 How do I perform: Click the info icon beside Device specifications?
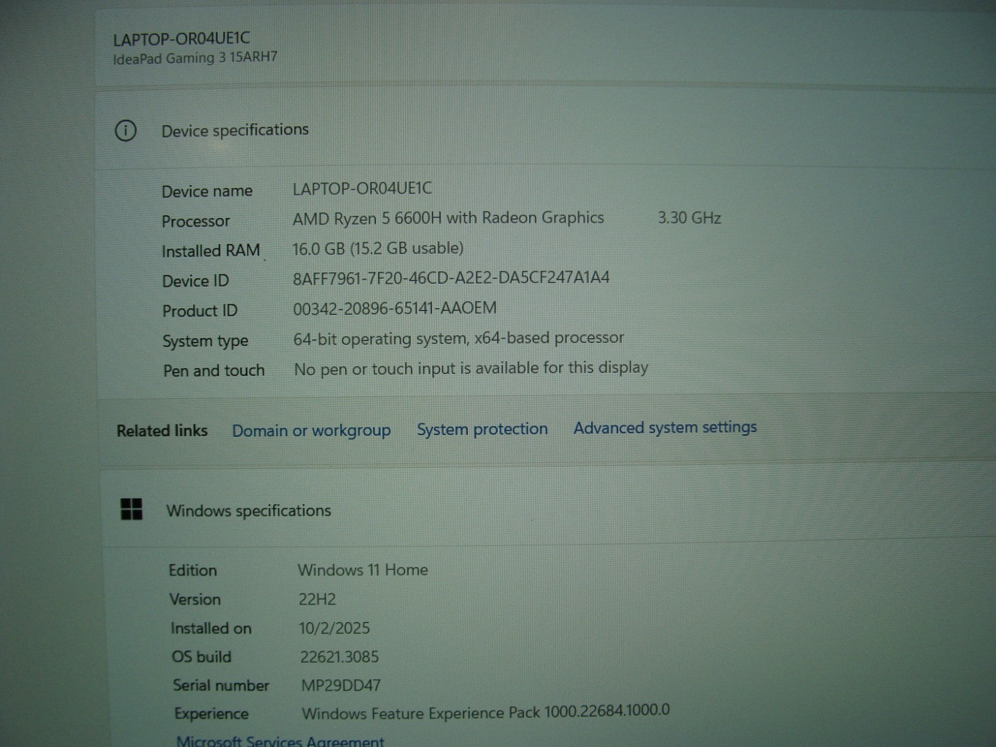[126, 131]
